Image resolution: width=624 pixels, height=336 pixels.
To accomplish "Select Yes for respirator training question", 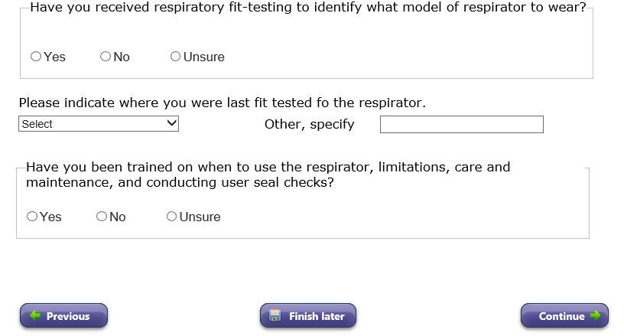I will (32, 217).
